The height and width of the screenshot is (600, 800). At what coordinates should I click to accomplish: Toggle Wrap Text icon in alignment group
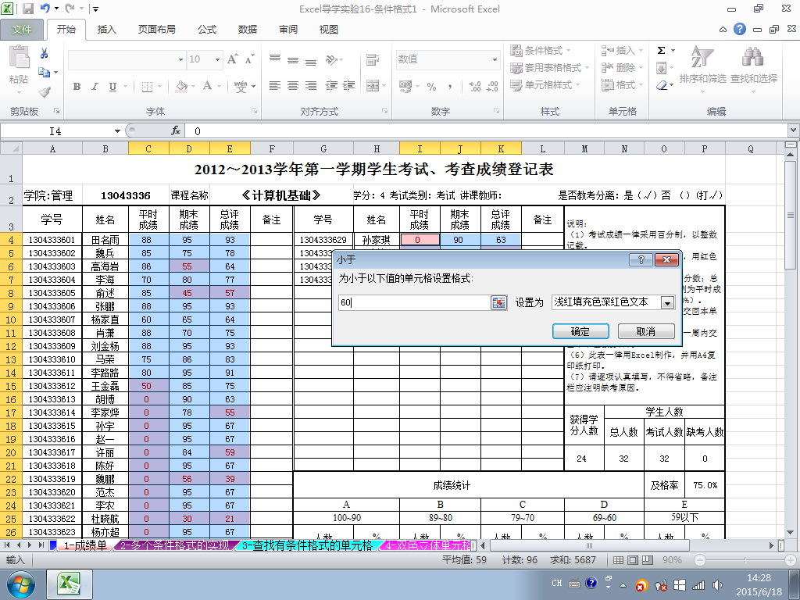[373, 59]
